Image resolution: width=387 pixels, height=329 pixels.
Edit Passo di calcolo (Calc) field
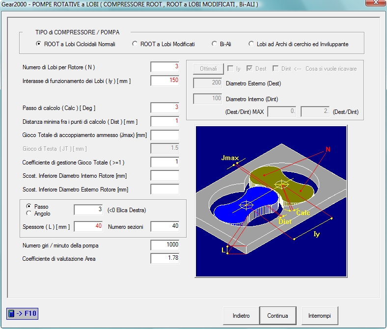pos(165,108)
